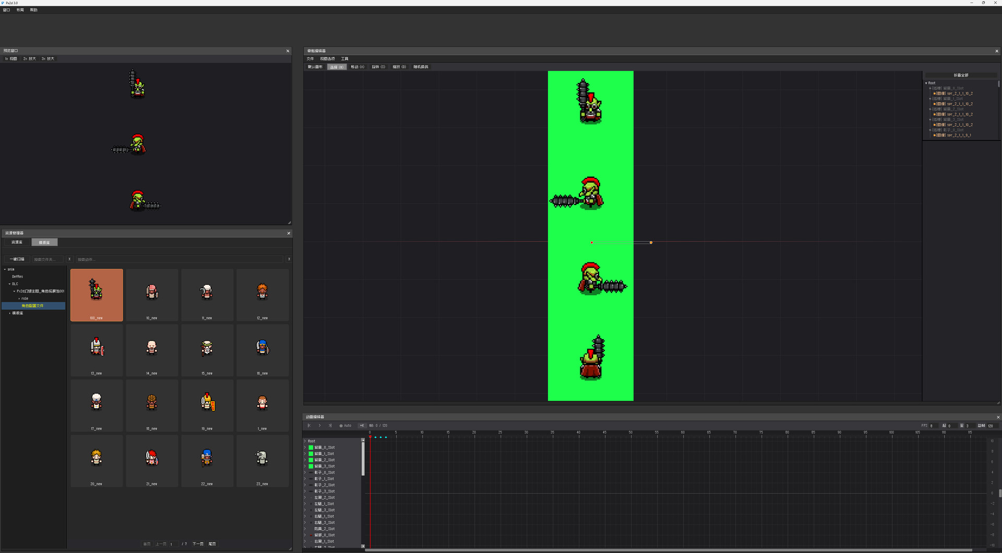Collapse the DLC folder arrow

(x=9, y=284)
